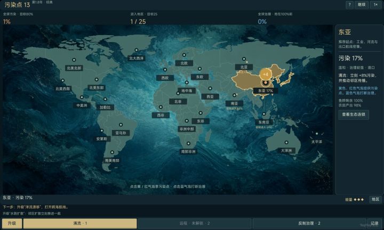Select the 南亚 region marker

coord(234,95)
